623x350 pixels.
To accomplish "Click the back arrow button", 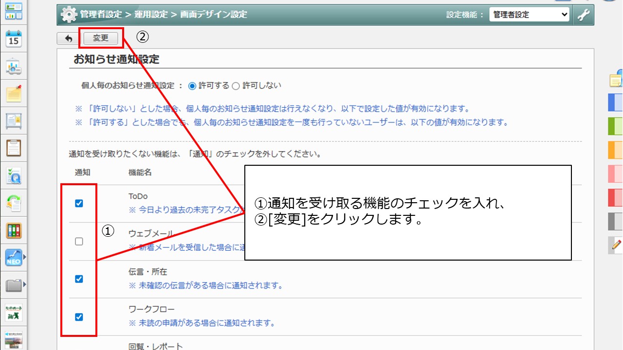I will pyautogui.click(x=69, y=38).
